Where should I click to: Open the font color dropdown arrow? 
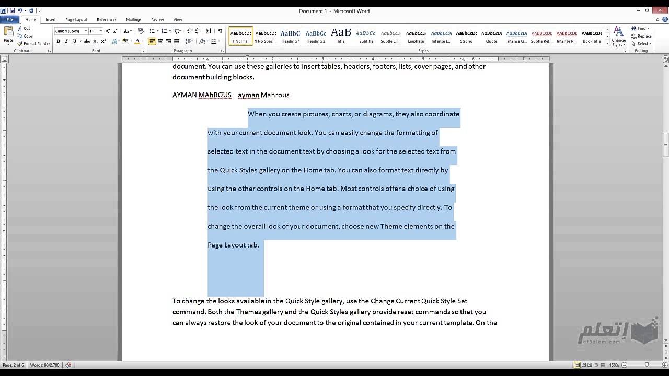tap(143, 41)
